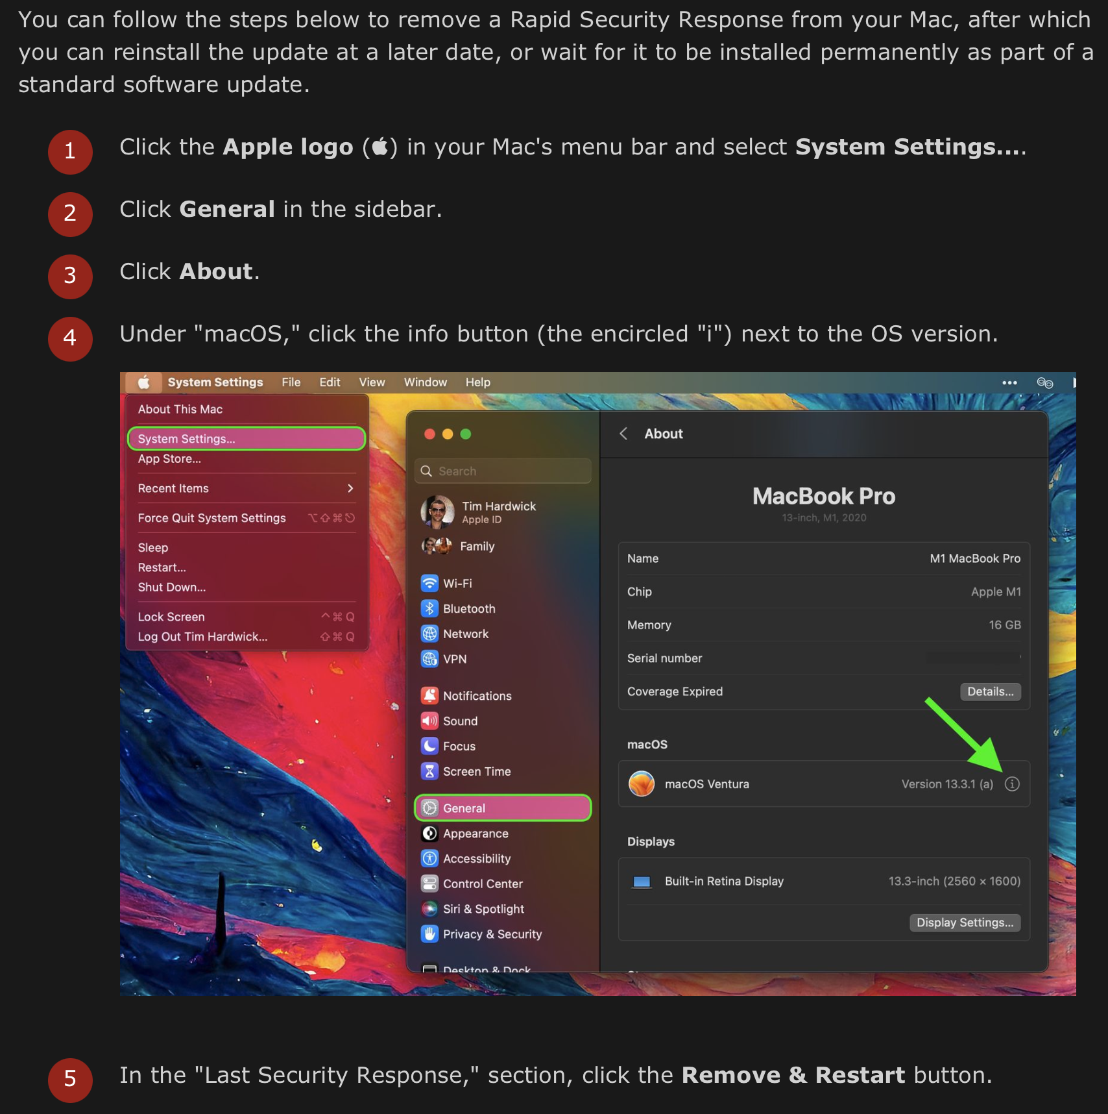Viewport: 1108px width, 1114px height.
Task: Click the green zoom window button
Action: click(466, 434)
